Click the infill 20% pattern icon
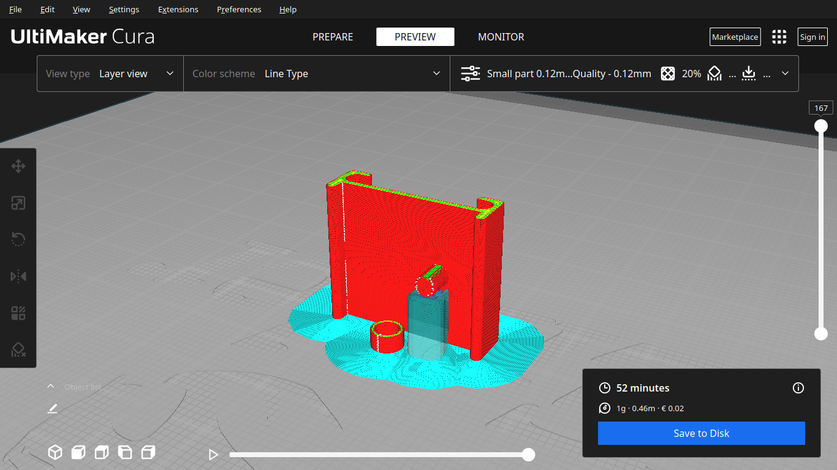 [x=668, y=74]
